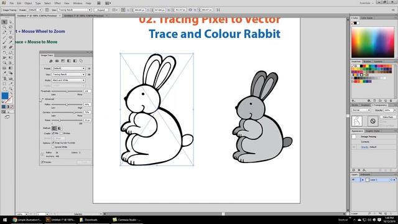Open the View dropdown in the control bar
The image size is (398, 224).
75,10
